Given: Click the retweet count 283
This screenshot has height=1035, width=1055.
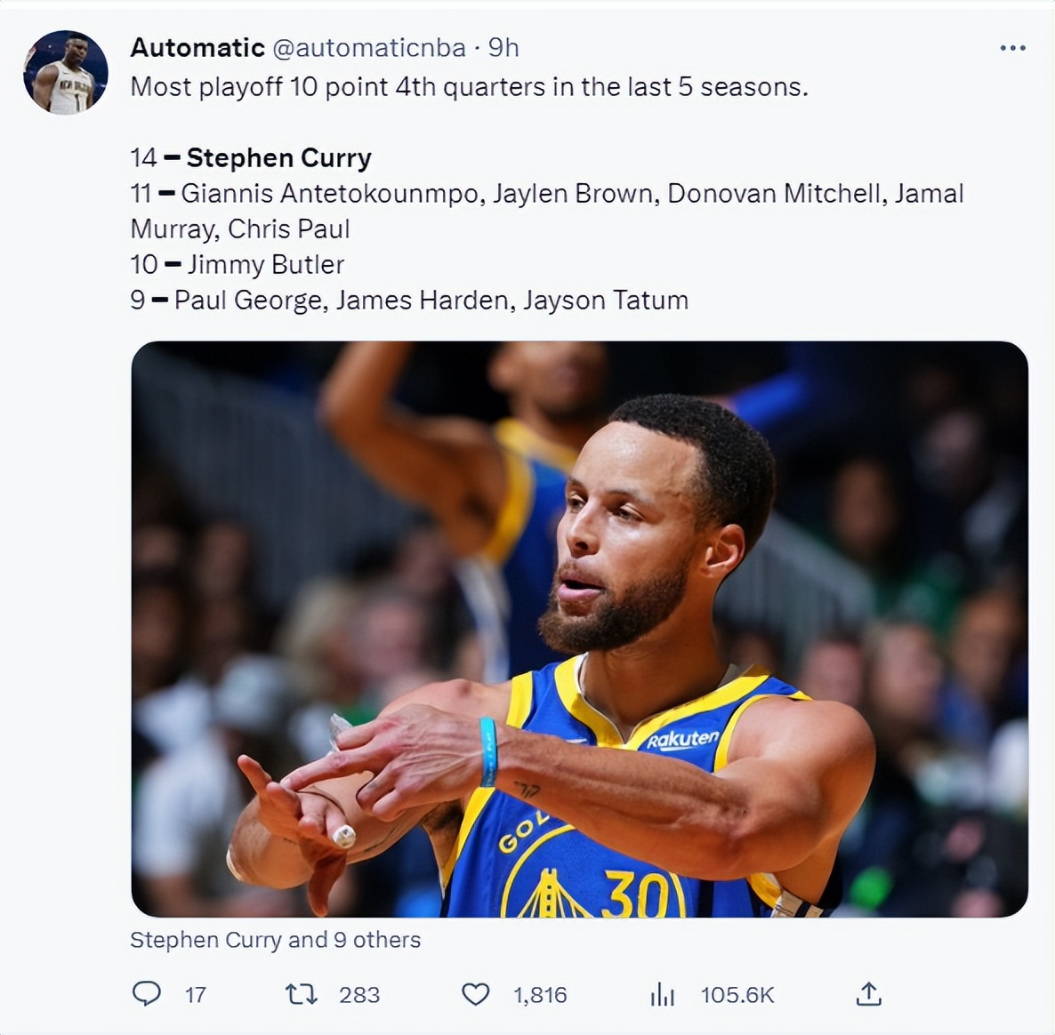Looking at the screenshot, I should (x=359, y=995).
